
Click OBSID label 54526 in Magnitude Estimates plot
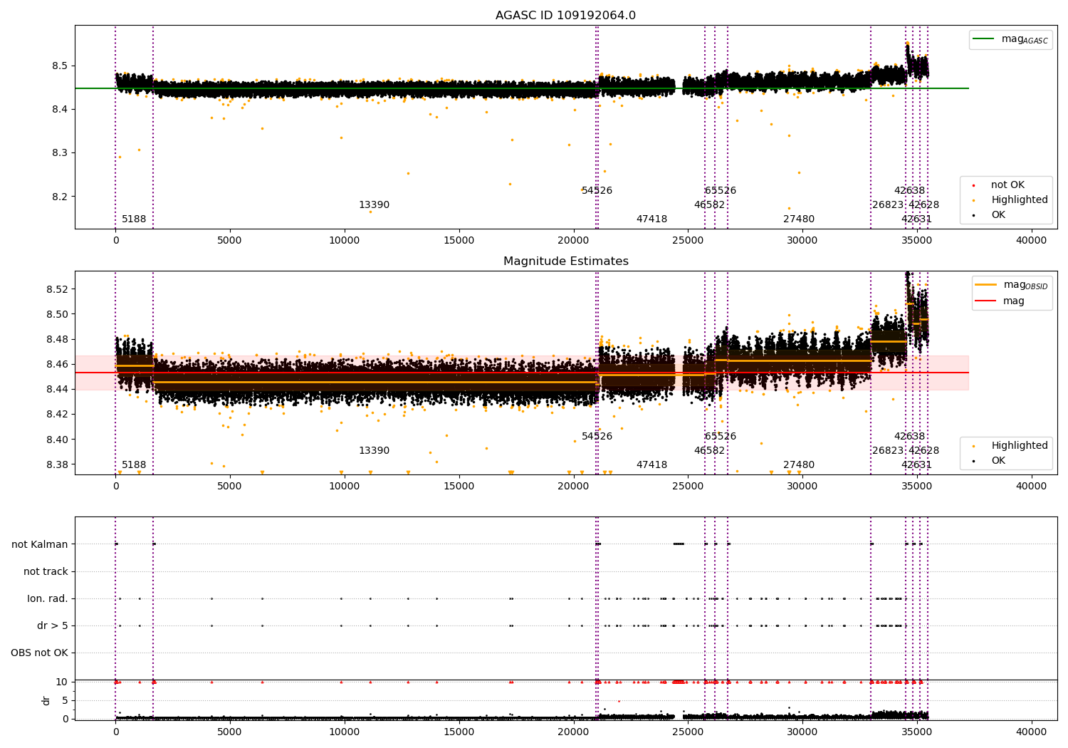597,437
